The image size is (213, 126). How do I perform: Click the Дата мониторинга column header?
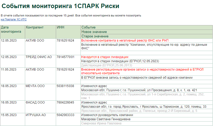11,29
